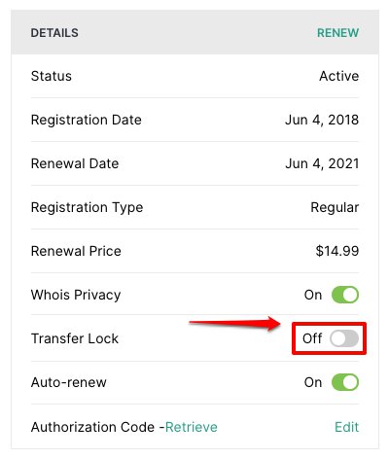Click the Auto-renew label
This screenshot has height=459, width=389.
[x=69, y=382]
